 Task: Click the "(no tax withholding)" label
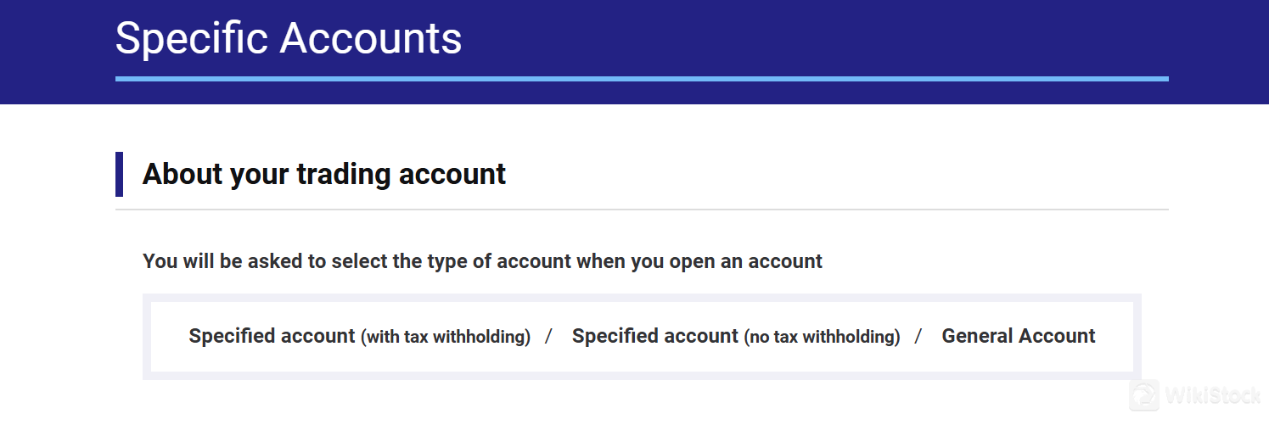tap(823, 337)
